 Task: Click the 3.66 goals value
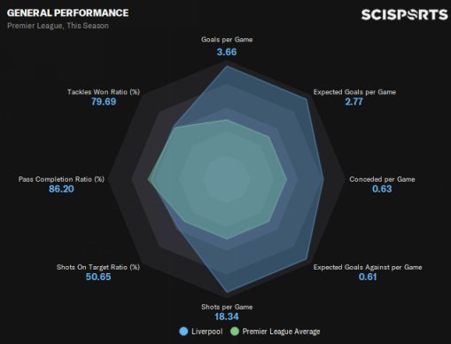pos(227,52)
